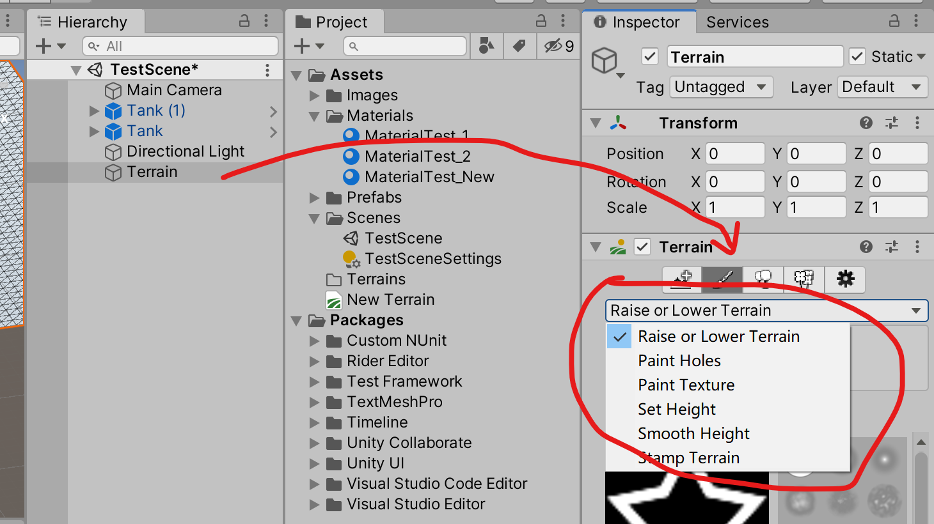Open Inspector panel options menu
The height and width of the screenshot is (524, 934).
pyautogui.click(x=916, y=21)
